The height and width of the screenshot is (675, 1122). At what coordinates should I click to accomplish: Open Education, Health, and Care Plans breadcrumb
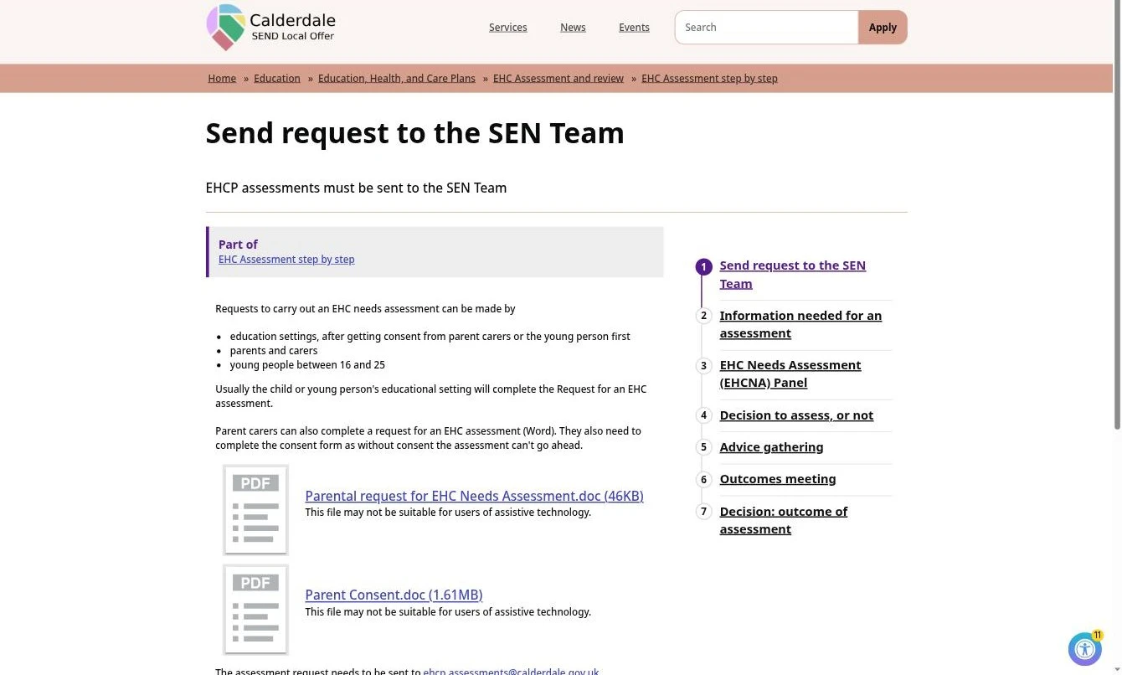pyautogui.click(x=397, y=78)
